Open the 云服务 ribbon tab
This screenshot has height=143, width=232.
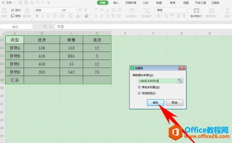[215, 3]
